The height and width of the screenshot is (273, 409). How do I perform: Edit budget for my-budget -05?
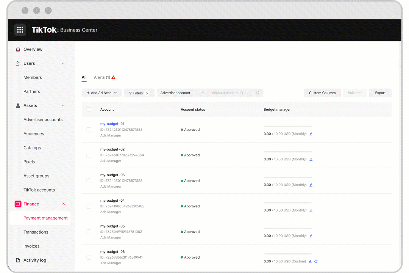[311, 236]
